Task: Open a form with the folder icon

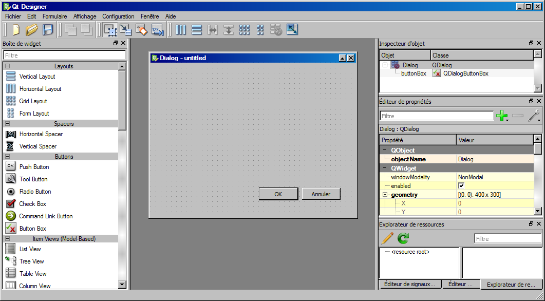Action: coord(32,30)
